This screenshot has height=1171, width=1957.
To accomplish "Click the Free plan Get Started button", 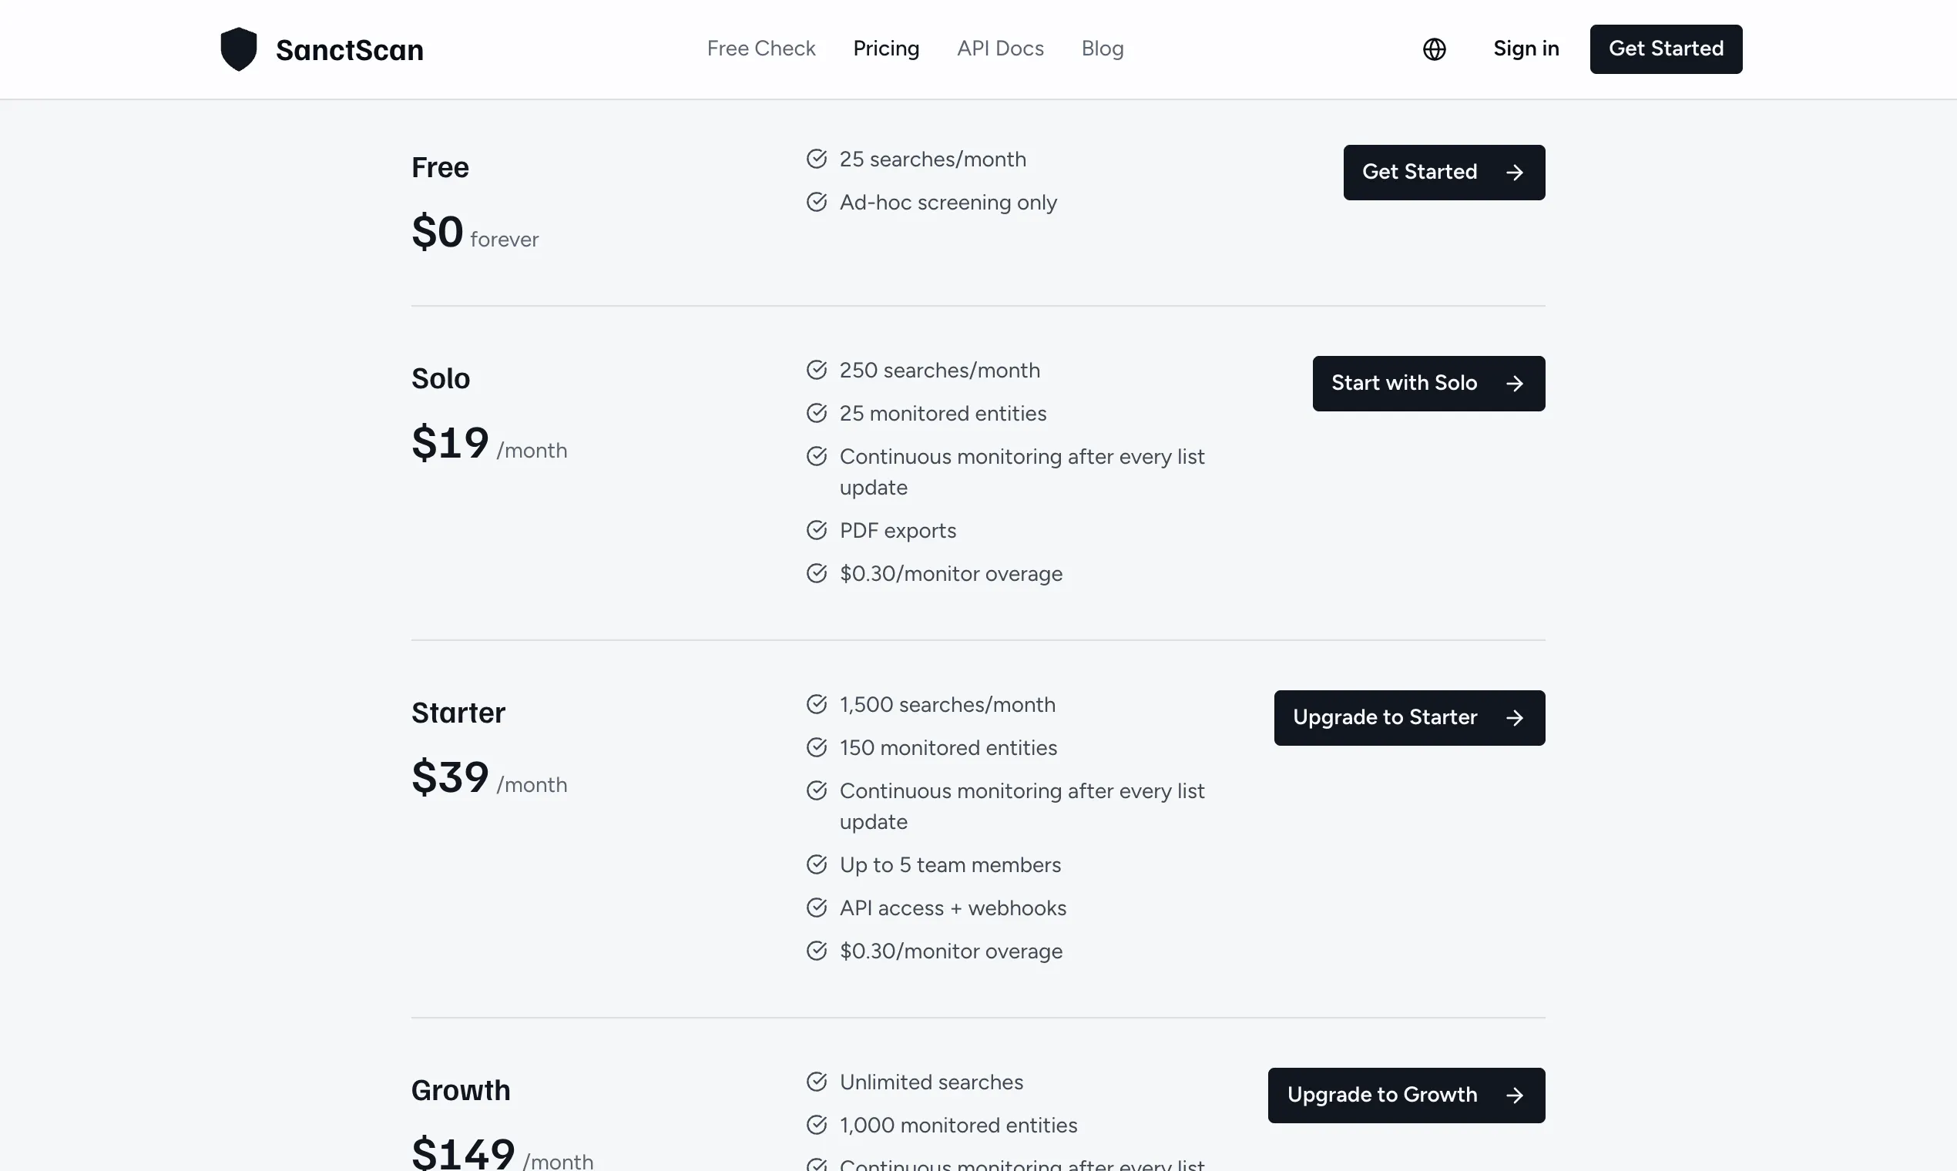I will (x=1444, y=172).
